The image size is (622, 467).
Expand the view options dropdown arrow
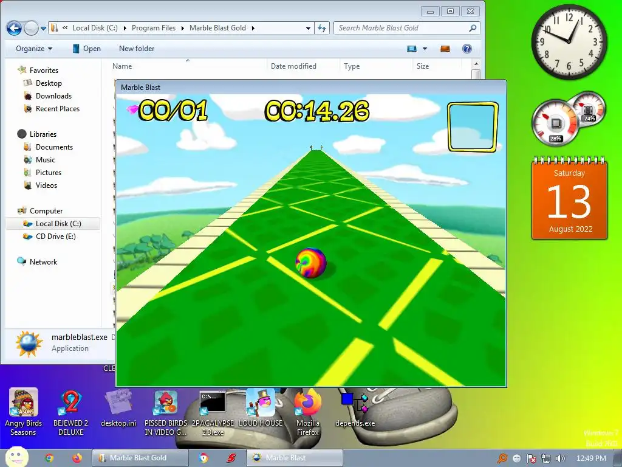pyautogui.click(x=425, y=49)
